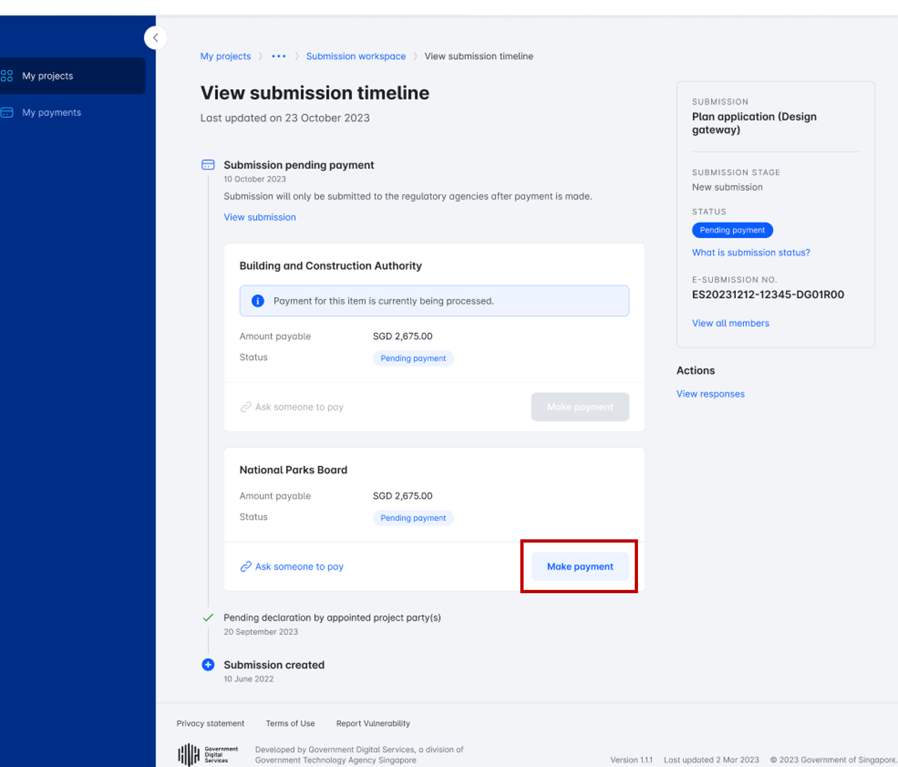Screen dimensions: 898x767
Task: Open the Privacy statement footer link
Action: (210, 723)
